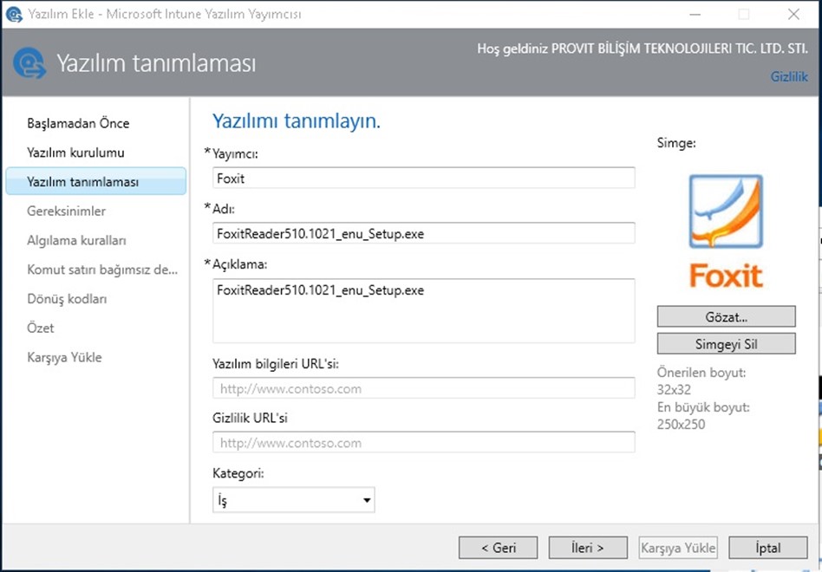Go to the Başlamadan Önce step
Screen dimensions: 822x572
(78, 123)
